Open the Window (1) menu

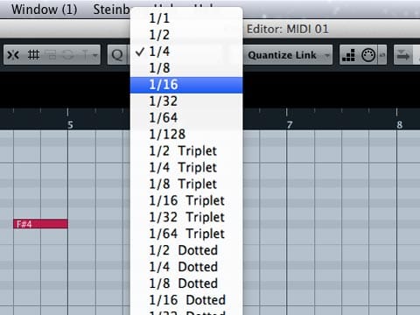pos(45,10)
